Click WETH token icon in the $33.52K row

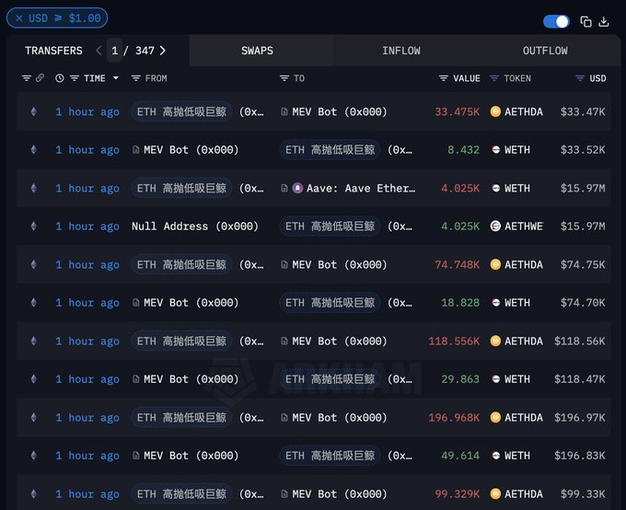[x=495, y=150]
